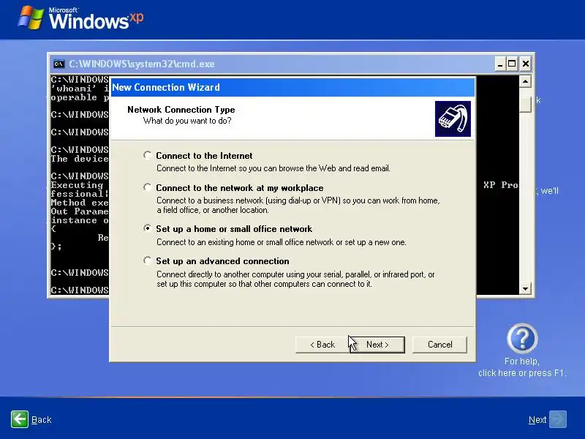Image resolution: width=585 pixels, height=439 pixels.
Task: Click the 'Out Parame' line in cmd window
Action: [80, 211]
